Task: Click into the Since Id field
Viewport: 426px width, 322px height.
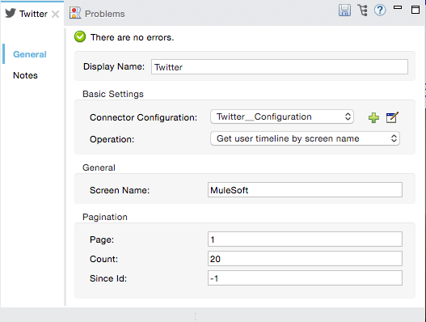Action: point(305,278)
